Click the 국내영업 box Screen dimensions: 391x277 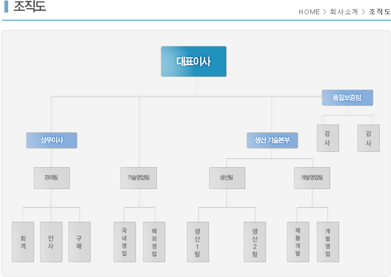point(125,242)
